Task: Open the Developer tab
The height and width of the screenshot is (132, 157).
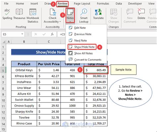Action: point(135,4)
